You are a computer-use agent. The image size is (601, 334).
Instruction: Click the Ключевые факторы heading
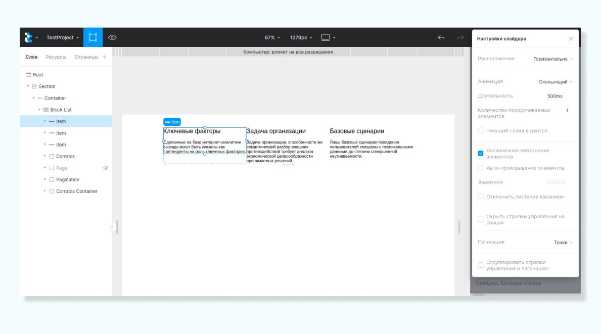click(x=192, y=131)
